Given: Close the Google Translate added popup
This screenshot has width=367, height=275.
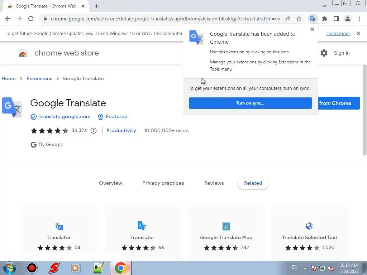Looking at the screenshot, I should click(312, 29).
